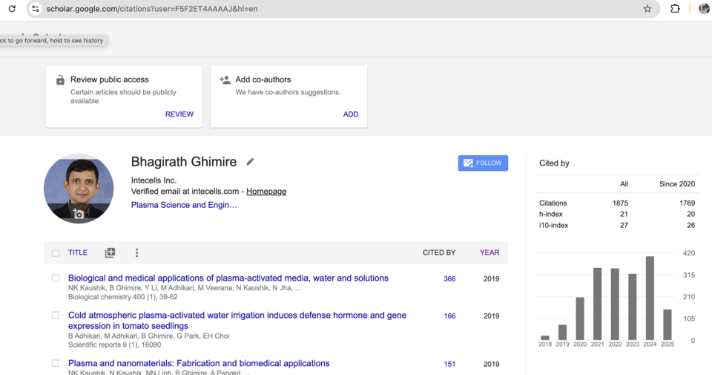The width and height of the screenshot is (712, 375).
Task: Open the Homepage link
Action: pos(266,192)
